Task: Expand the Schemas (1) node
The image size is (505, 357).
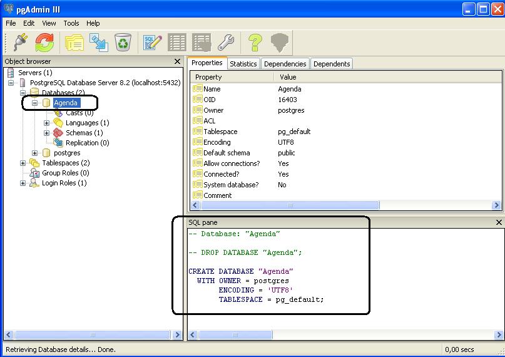Action: coord(47,133)
